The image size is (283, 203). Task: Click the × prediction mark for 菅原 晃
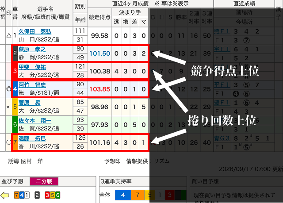(x=8, y=107)
